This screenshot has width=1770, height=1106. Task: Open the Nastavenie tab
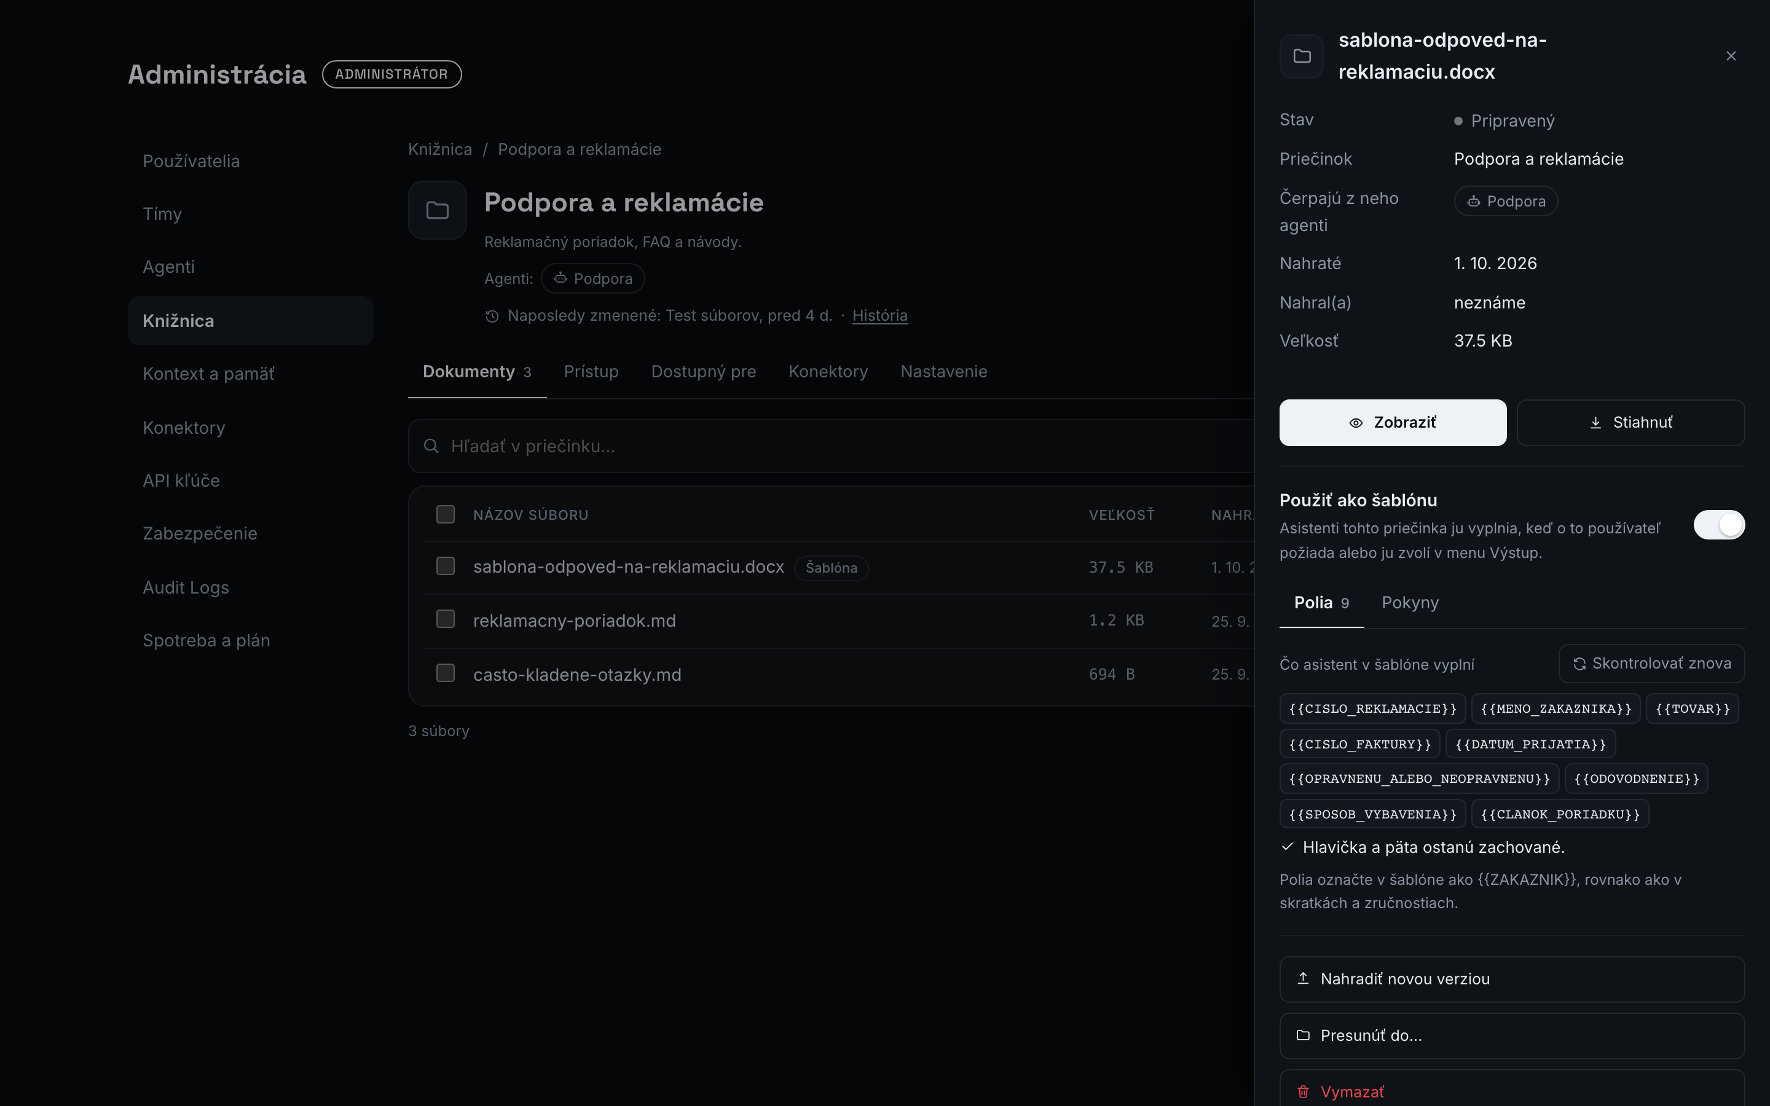coord(943,372)
